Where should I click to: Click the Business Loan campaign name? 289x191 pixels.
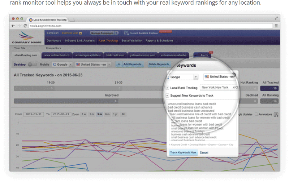coord(70,33)
